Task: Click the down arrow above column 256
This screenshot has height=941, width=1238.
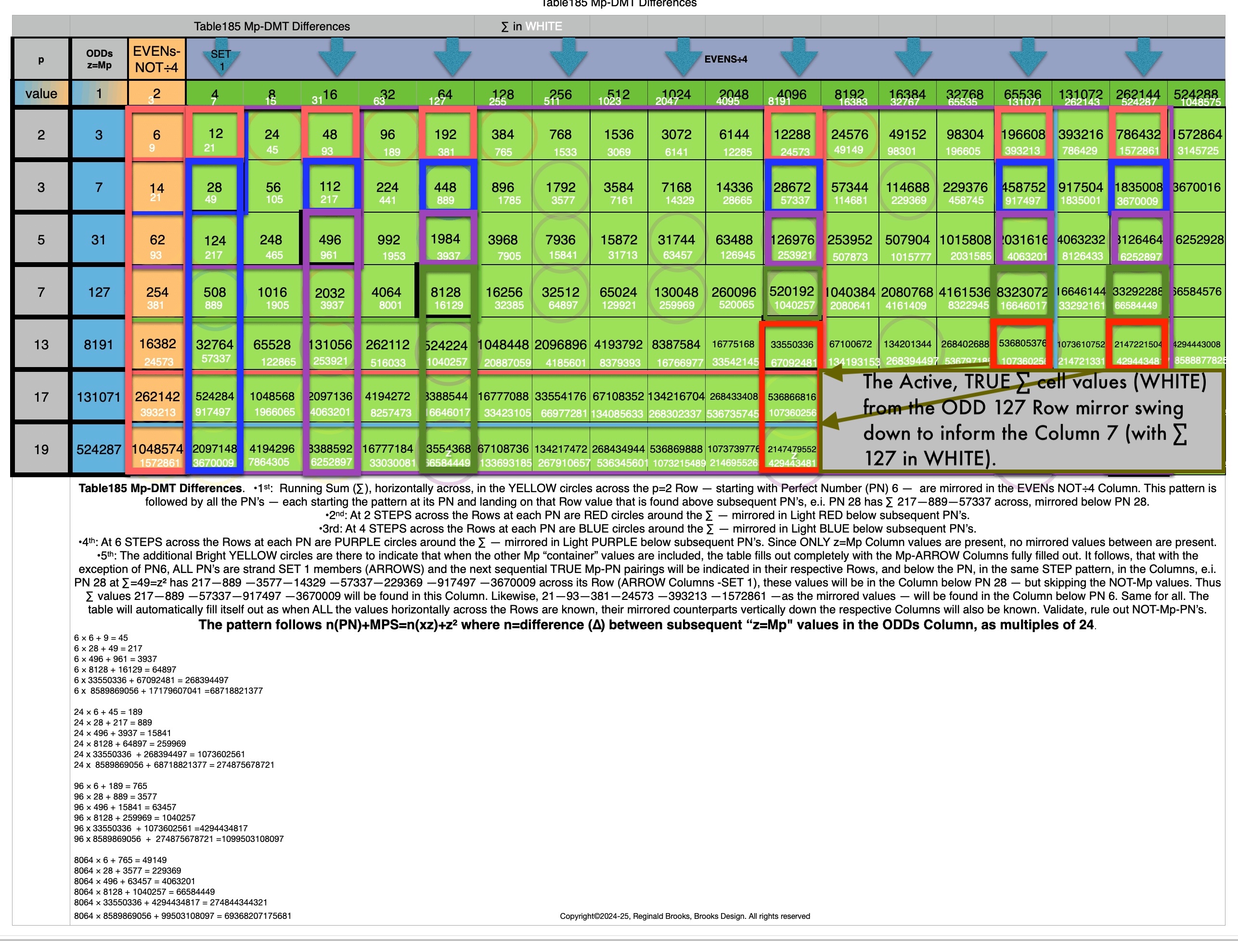Action: tap(568, 58)
